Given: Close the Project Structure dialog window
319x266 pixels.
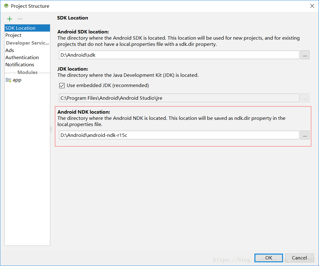Looking at the screenshot, I should coord(312,6).
